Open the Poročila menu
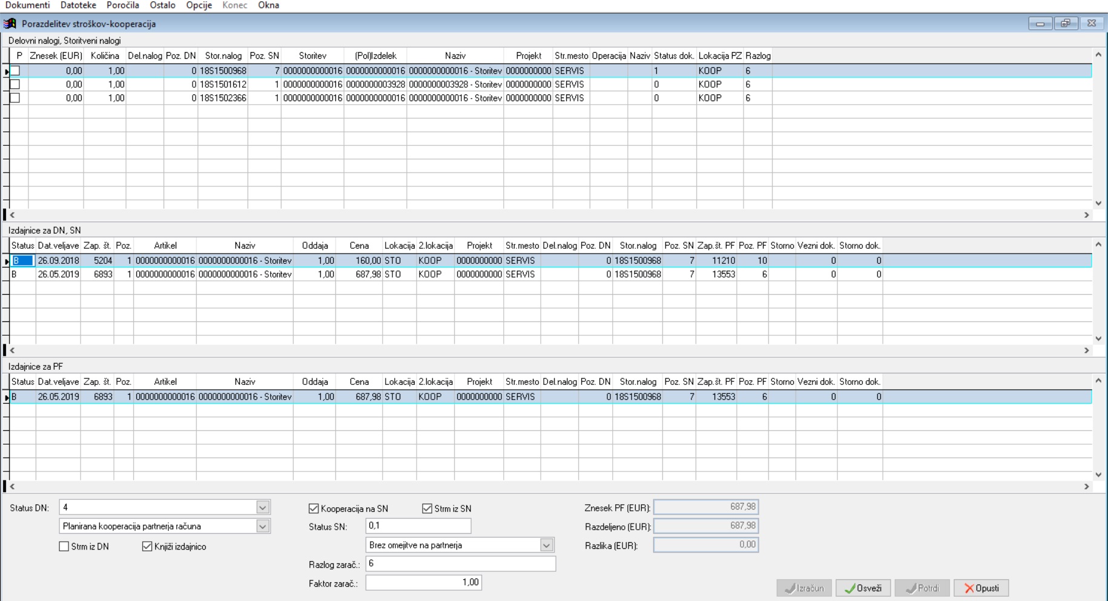 pos(123,5)
